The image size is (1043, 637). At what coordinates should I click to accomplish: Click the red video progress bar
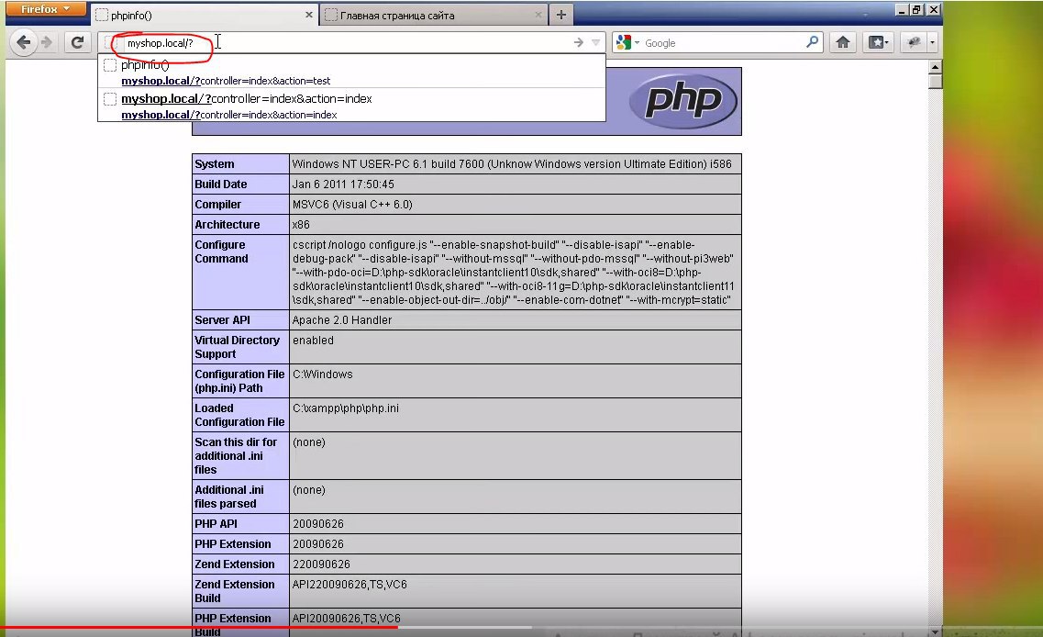200,627
